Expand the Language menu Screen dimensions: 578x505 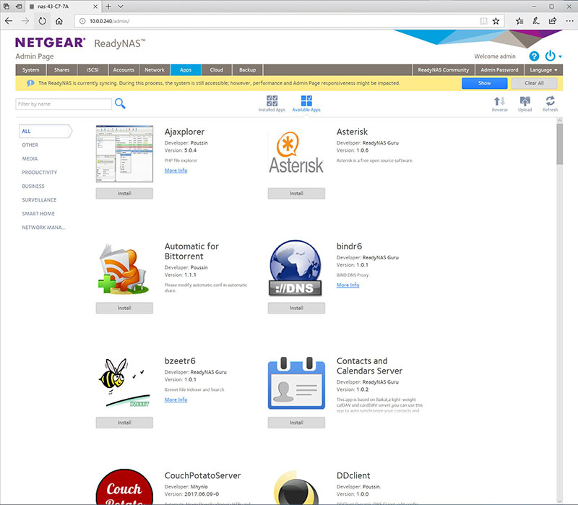point(543,69)
